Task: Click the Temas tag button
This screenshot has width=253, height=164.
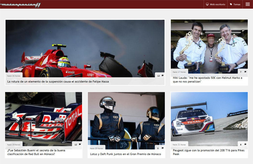Action: tap(235, 4)
